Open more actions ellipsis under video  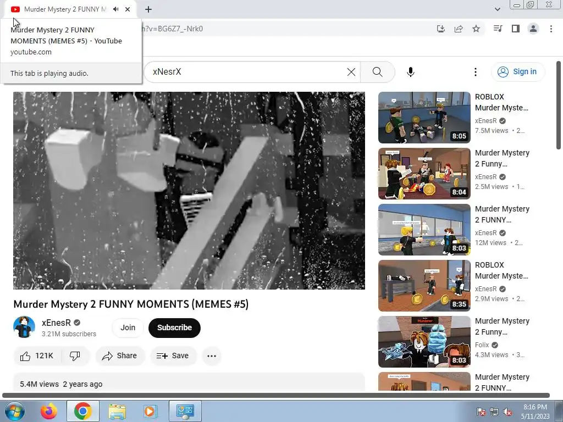212,356
